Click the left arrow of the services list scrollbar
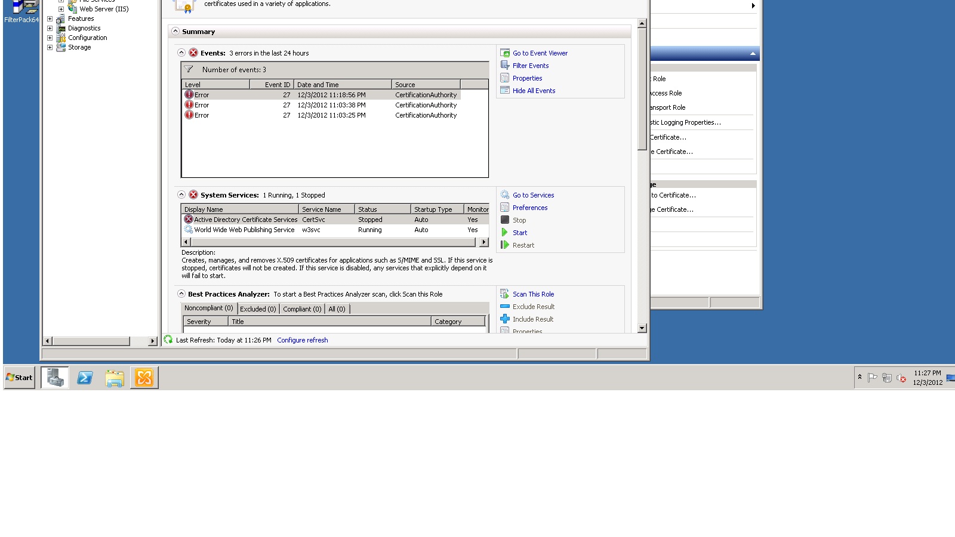Image resolution: width=955 pixels, height=537 pixels. point(186,242)
